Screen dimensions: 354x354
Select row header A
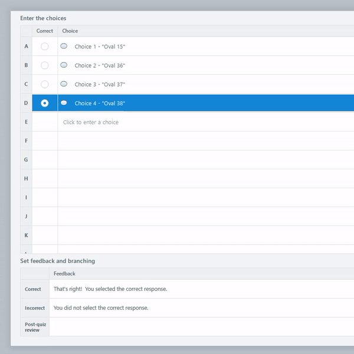click(x=26, y=46)
